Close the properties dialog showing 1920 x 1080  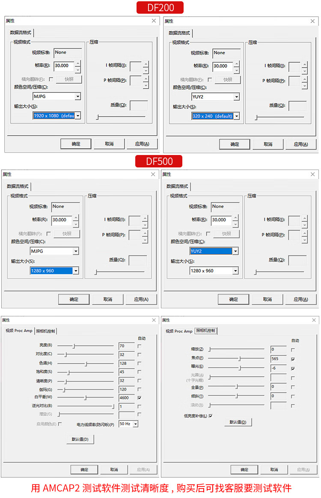coord(154,21)
